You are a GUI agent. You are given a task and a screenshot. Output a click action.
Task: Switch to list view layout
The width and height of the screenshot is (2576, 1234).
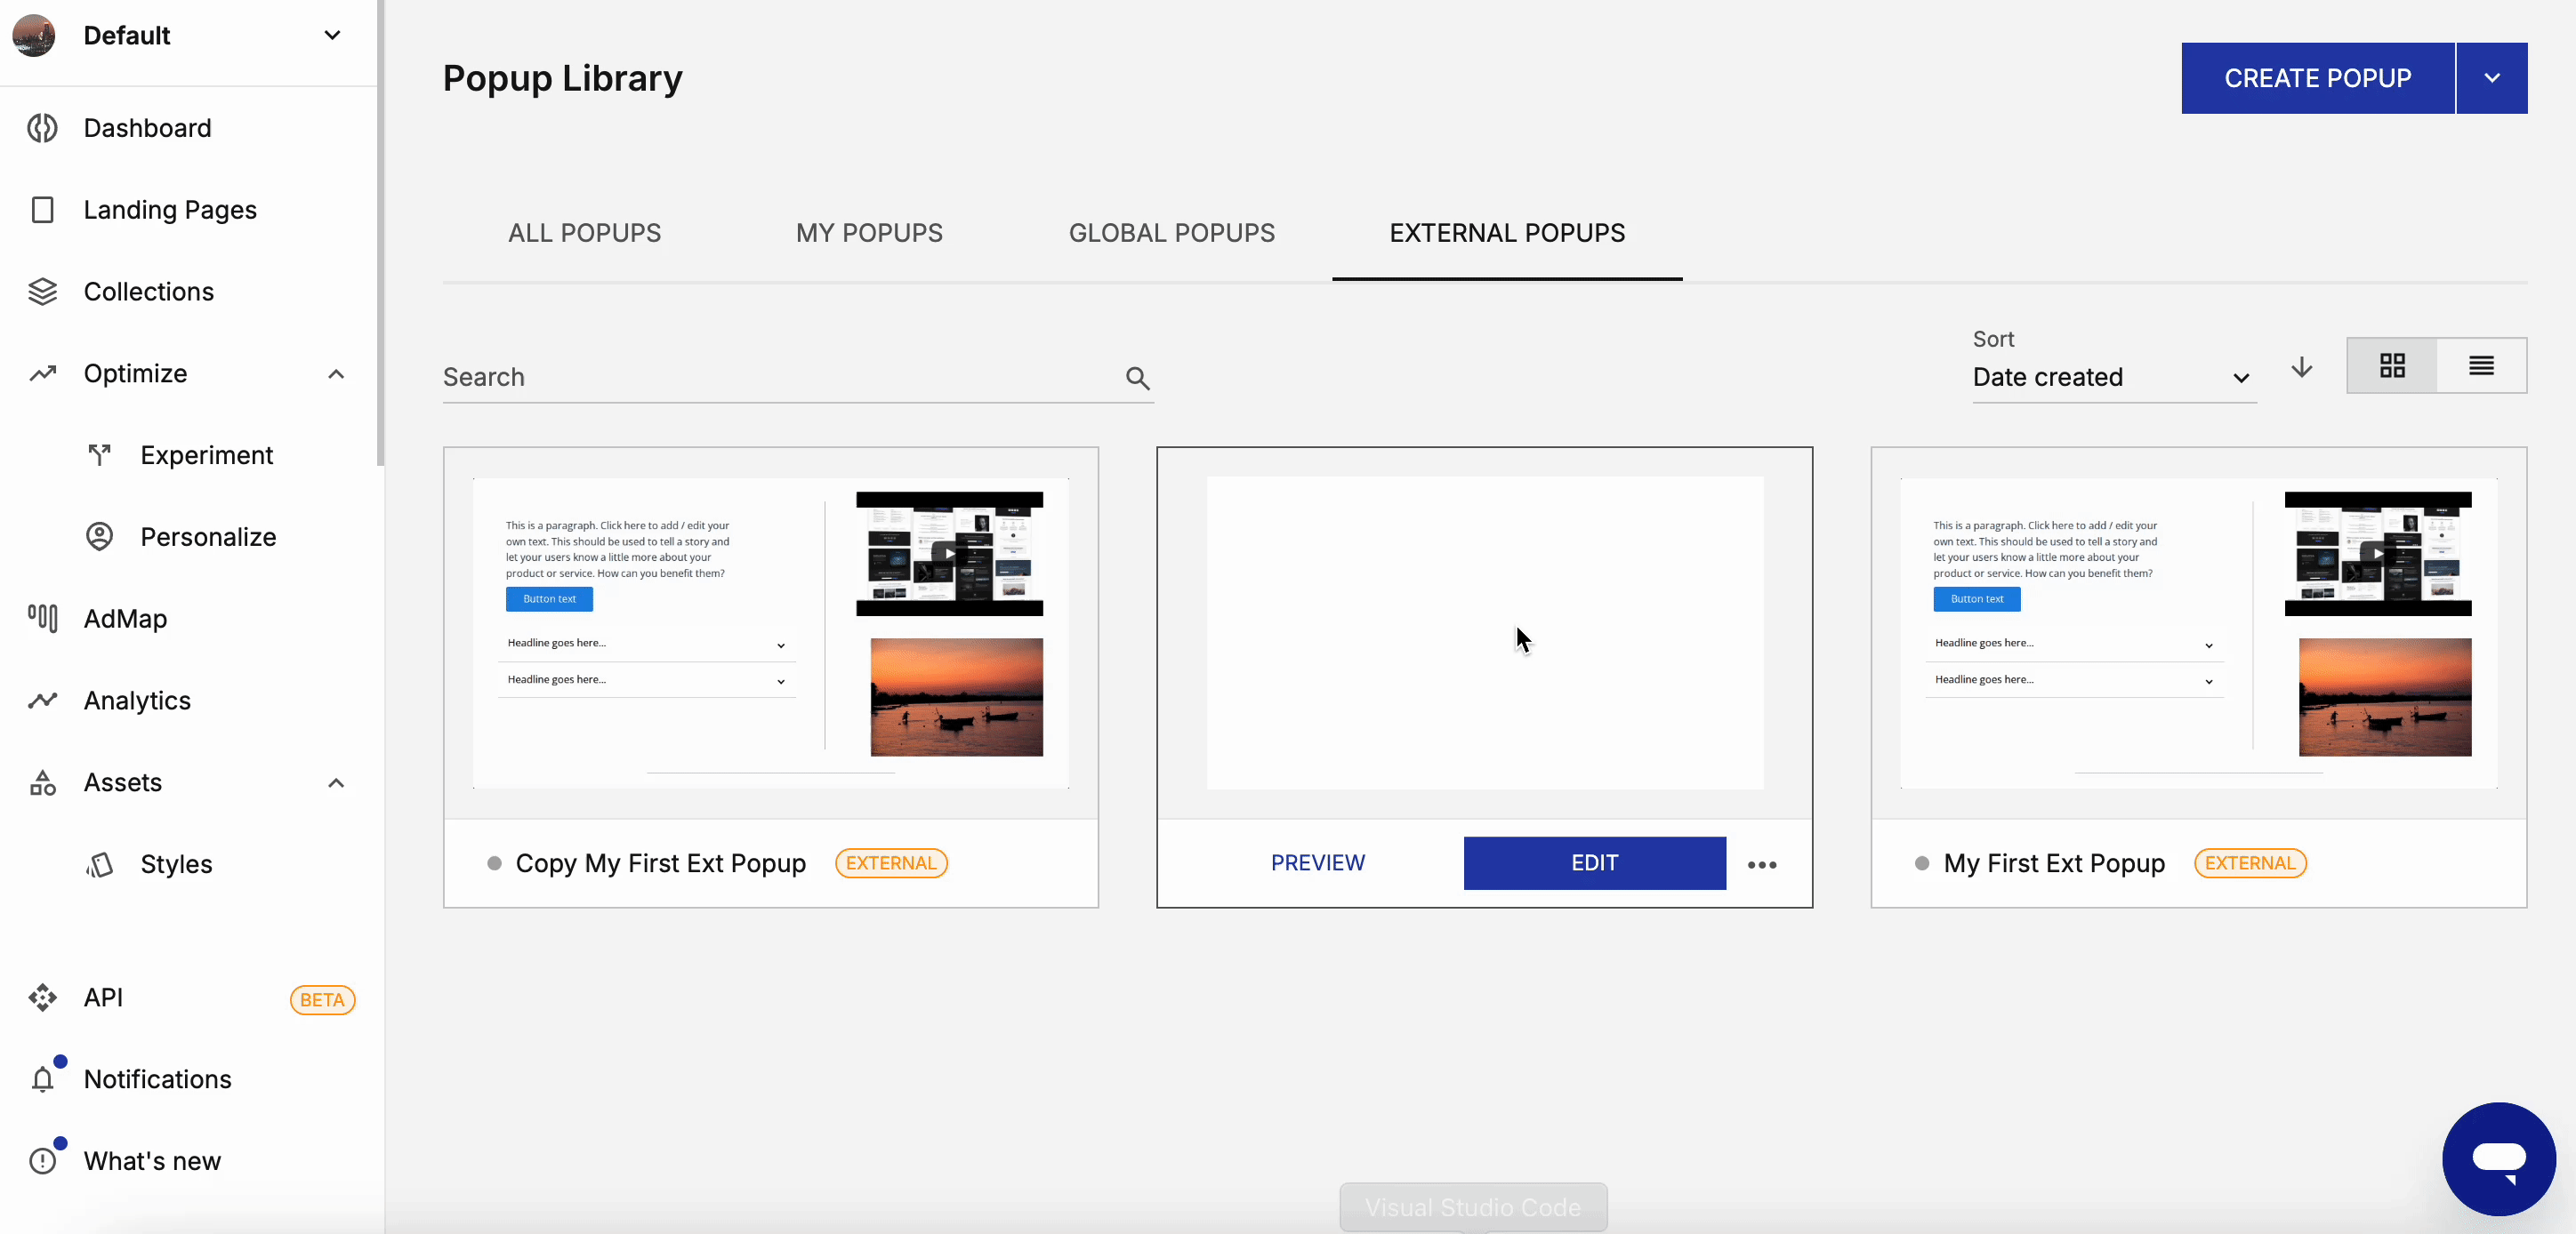2483,365
